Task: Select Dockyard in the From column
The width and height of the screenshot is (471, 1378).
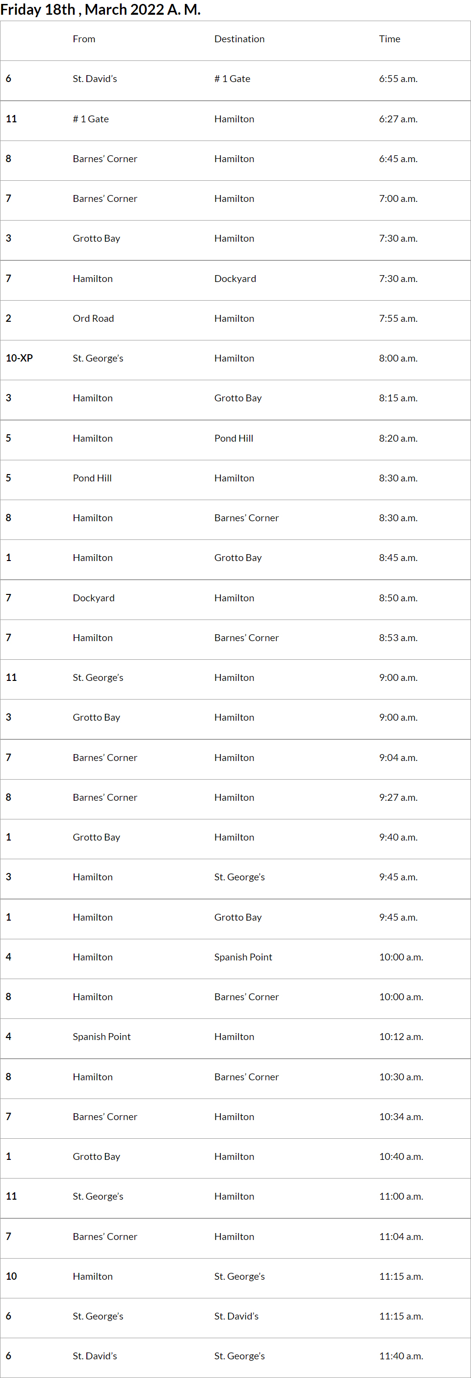Action: coord(93,598)
